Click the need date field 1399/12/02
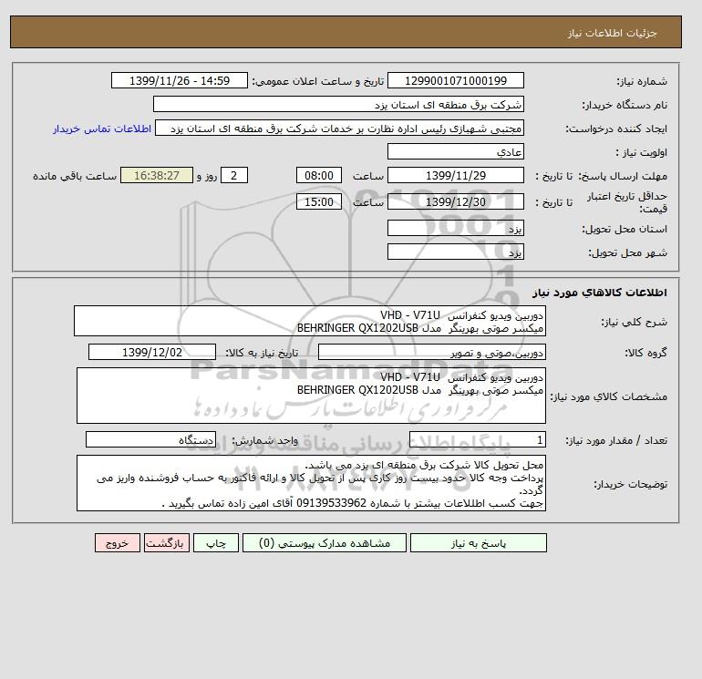This screenshot has width=702, height=679. [x=152, y=353]
